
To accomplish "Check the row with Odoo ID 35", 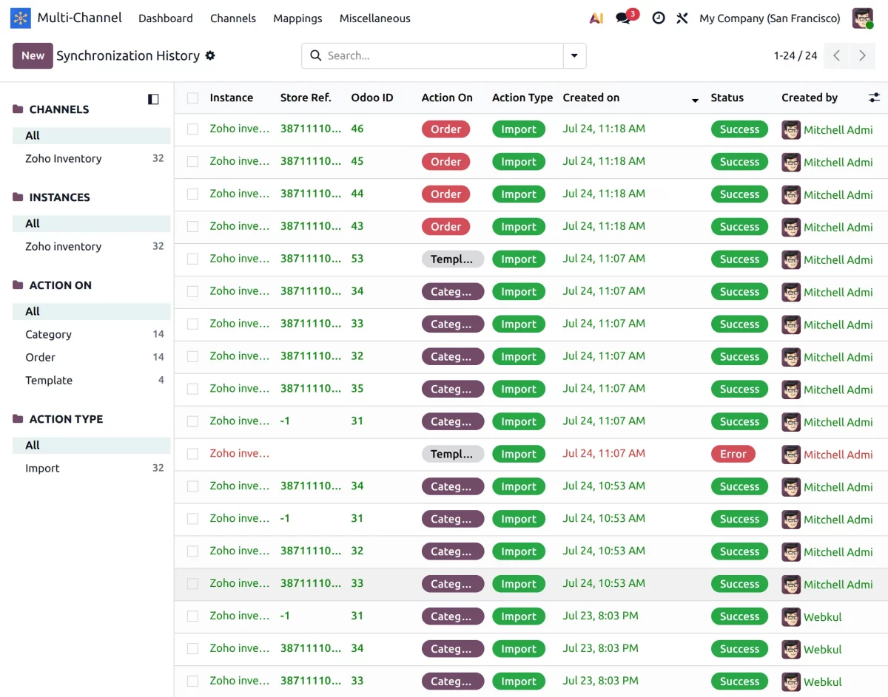I will pyautogui.click(x=192, y=390).
